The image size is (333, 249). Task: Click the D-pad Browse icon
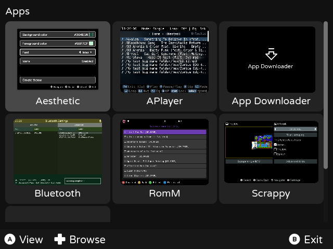[60, 239]
